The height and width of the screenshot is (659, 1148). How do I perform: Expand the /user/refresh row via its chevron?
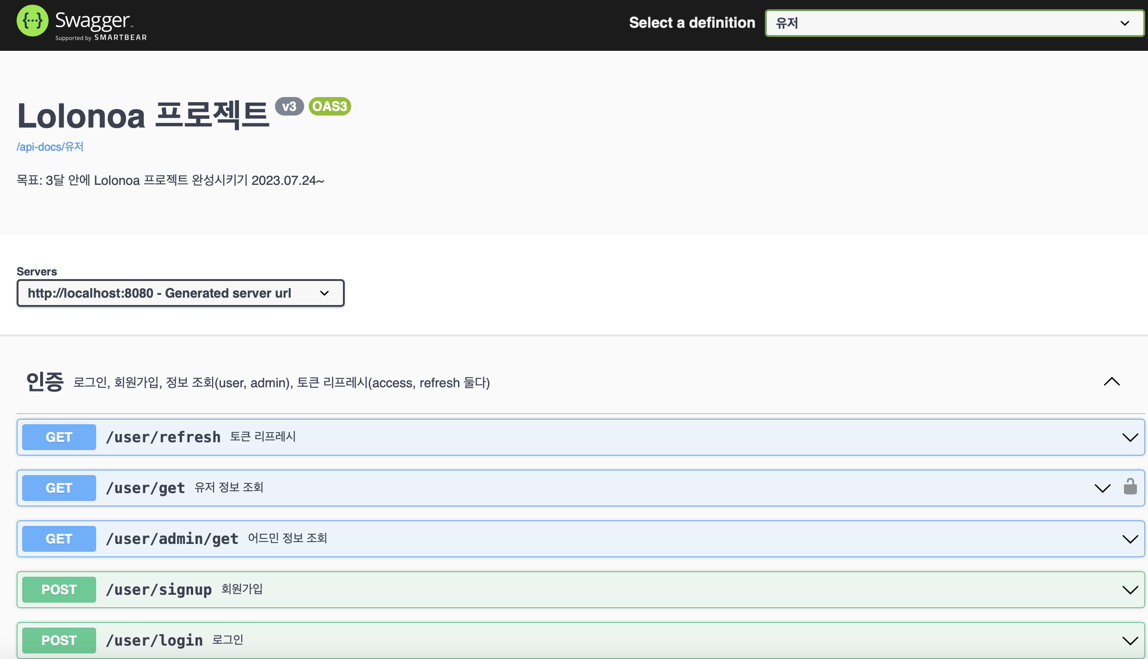click(1130, 437)
